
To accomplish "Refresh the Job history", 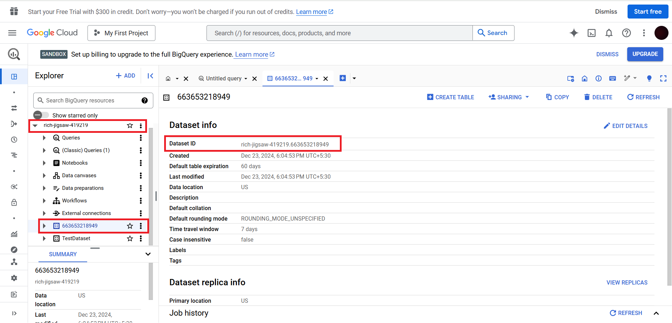I will click(x=626, y=313).
